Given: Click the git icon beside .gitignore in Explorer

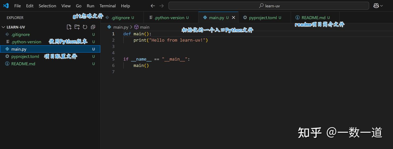Looking at the screenshot, I should [x=7, y=34].
